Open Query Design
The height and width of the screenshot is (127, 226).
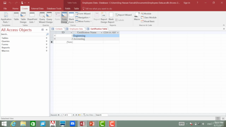[x=49, y=18]
